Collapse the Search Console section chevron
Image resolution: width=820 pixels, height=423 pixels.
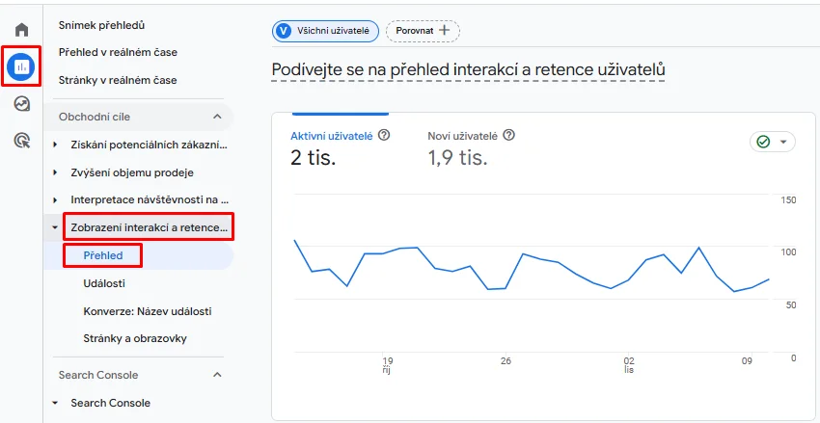click(x=218, y=375)
